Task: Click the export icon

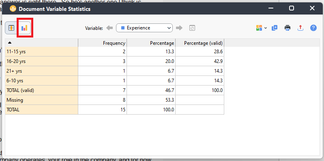Action: click(x=300, y=28)
